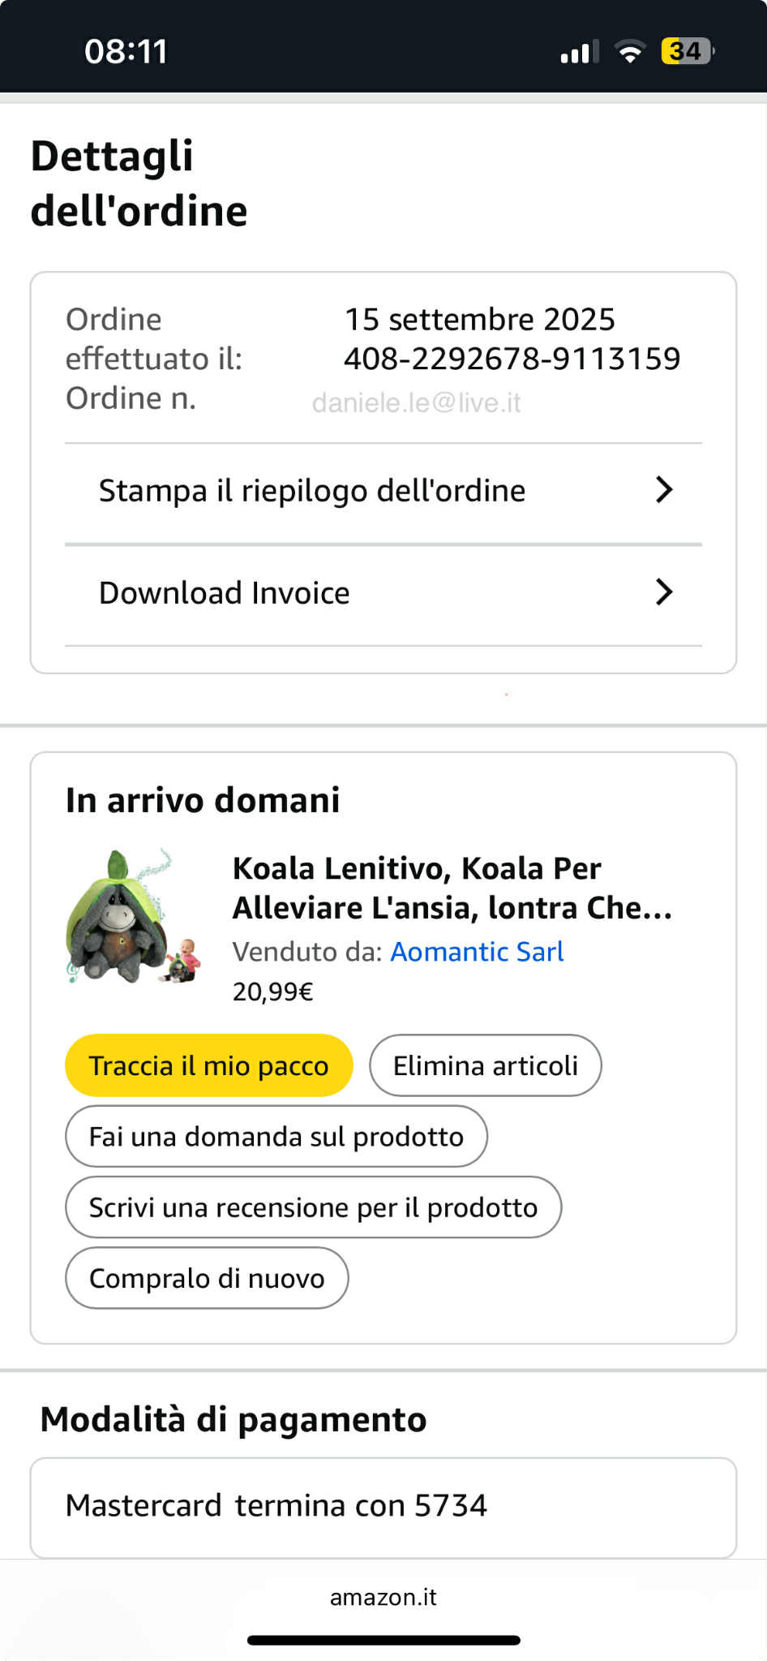Select the Download Invoice row
The height and width of the screenshot is (1661, 767).
point(383,595)
